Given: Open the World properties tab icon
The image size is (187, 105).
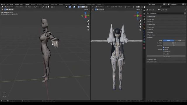Looking at the screenshot, I should [144, 24].
